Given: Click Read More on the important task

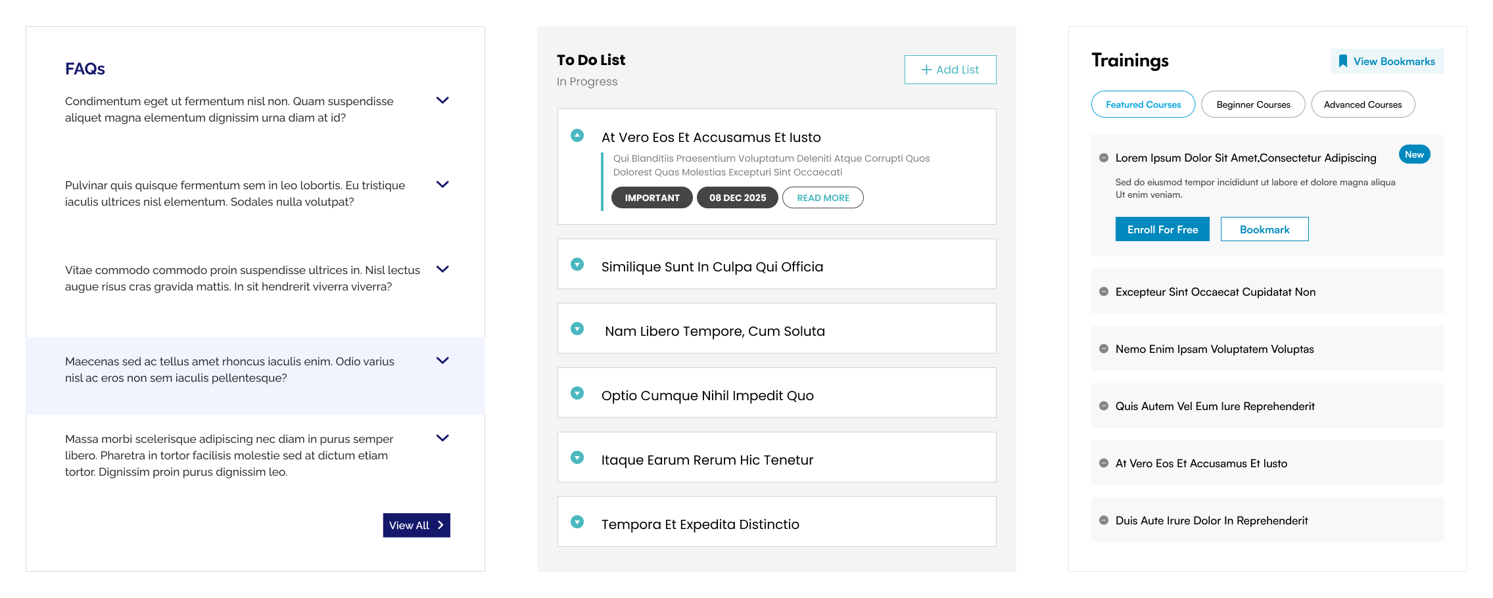Looking at the screenshot, I should (x=822, y=197).
